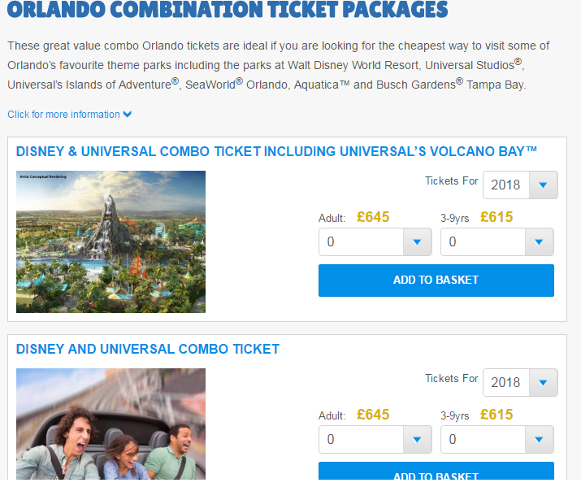This screenshot has height=487, width=581.
Task: Open Disney and Universal Combo Ticket title link
Action: point(147,349)
